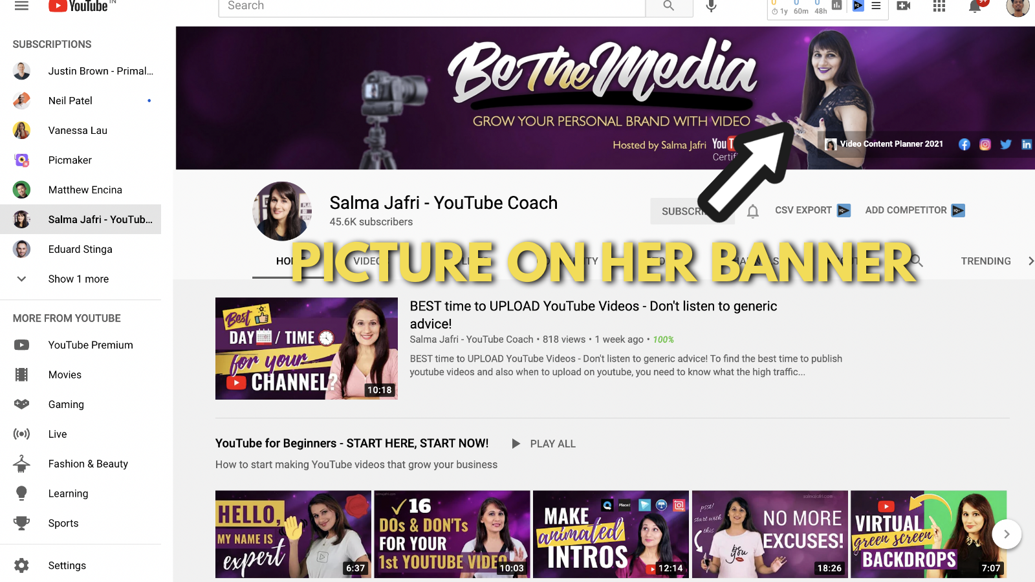Open Live in sidebar
Viewport: 1035px width, 582px height.
[x=81, y=435]
